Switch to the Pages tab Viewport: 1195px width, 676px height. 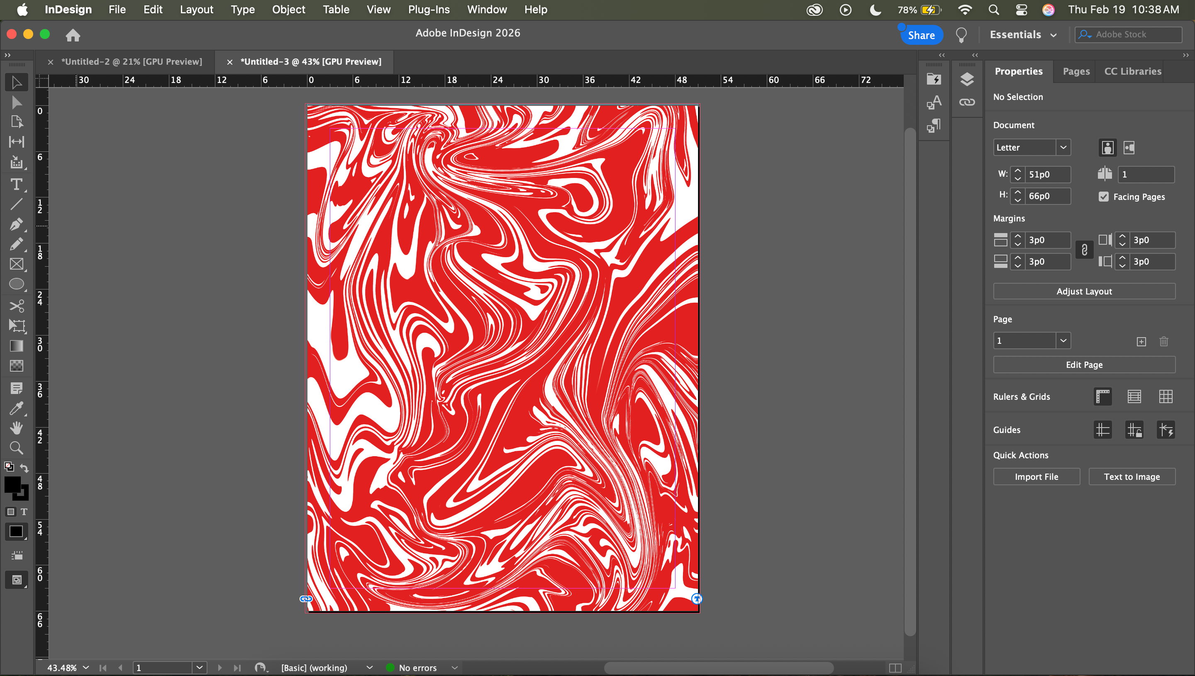pos(1075,71)
